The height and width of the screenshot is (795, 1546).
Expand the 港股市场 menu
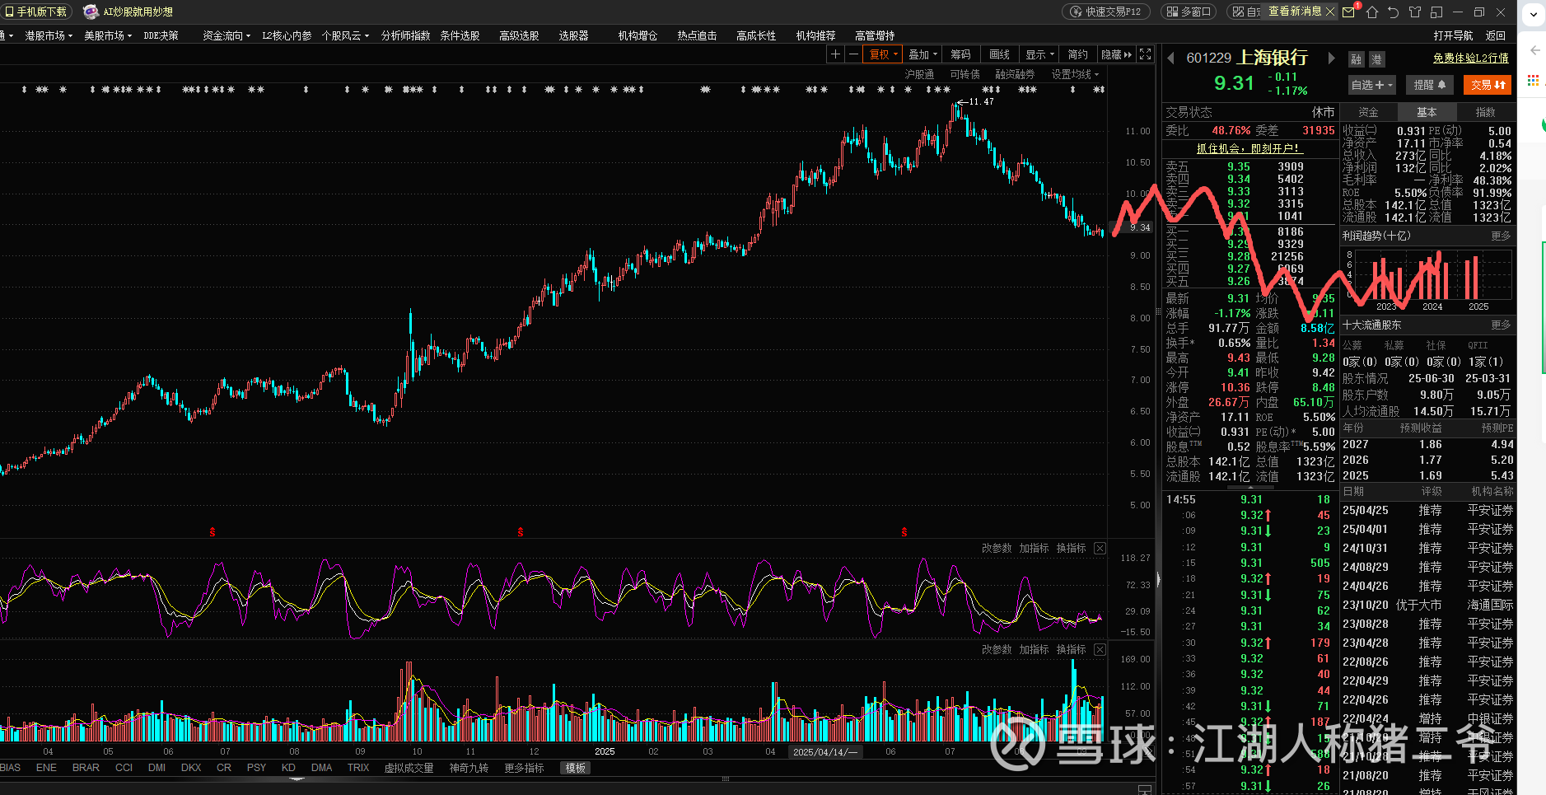pyautogui.click(x=49, y=35)
